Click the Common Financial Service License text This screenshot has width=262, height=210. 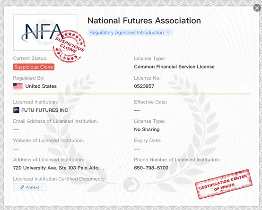point(175,67)
